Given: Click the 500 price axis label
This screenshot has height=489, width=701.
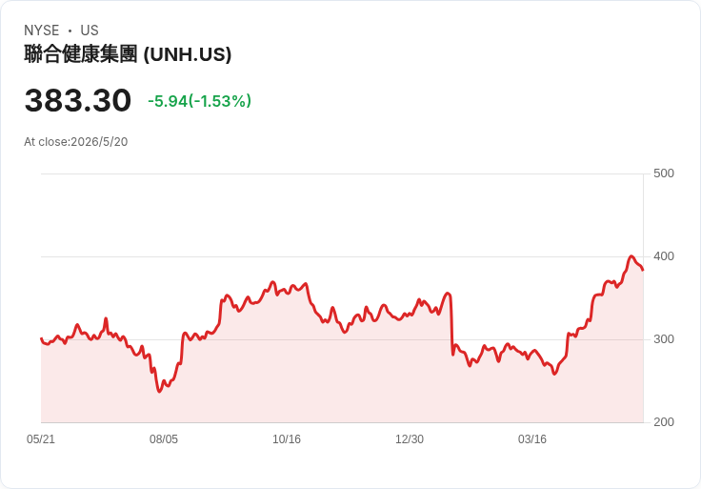Looking at the screenshot, I should (x=664, y=173).
